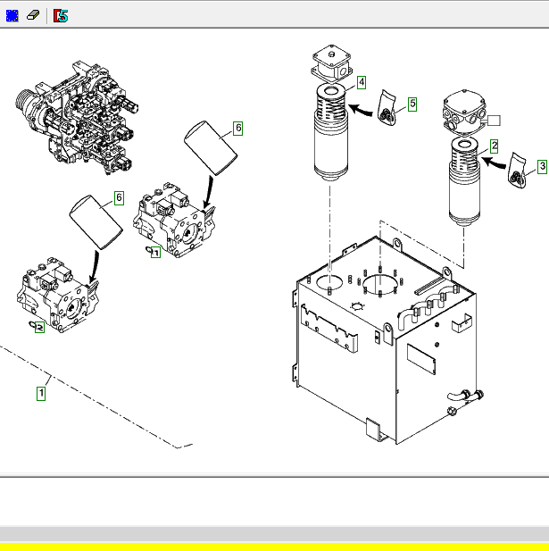
Task: Click callout 2 beside the right filter element
Action: pyautogui.click(x=494, y=143)
